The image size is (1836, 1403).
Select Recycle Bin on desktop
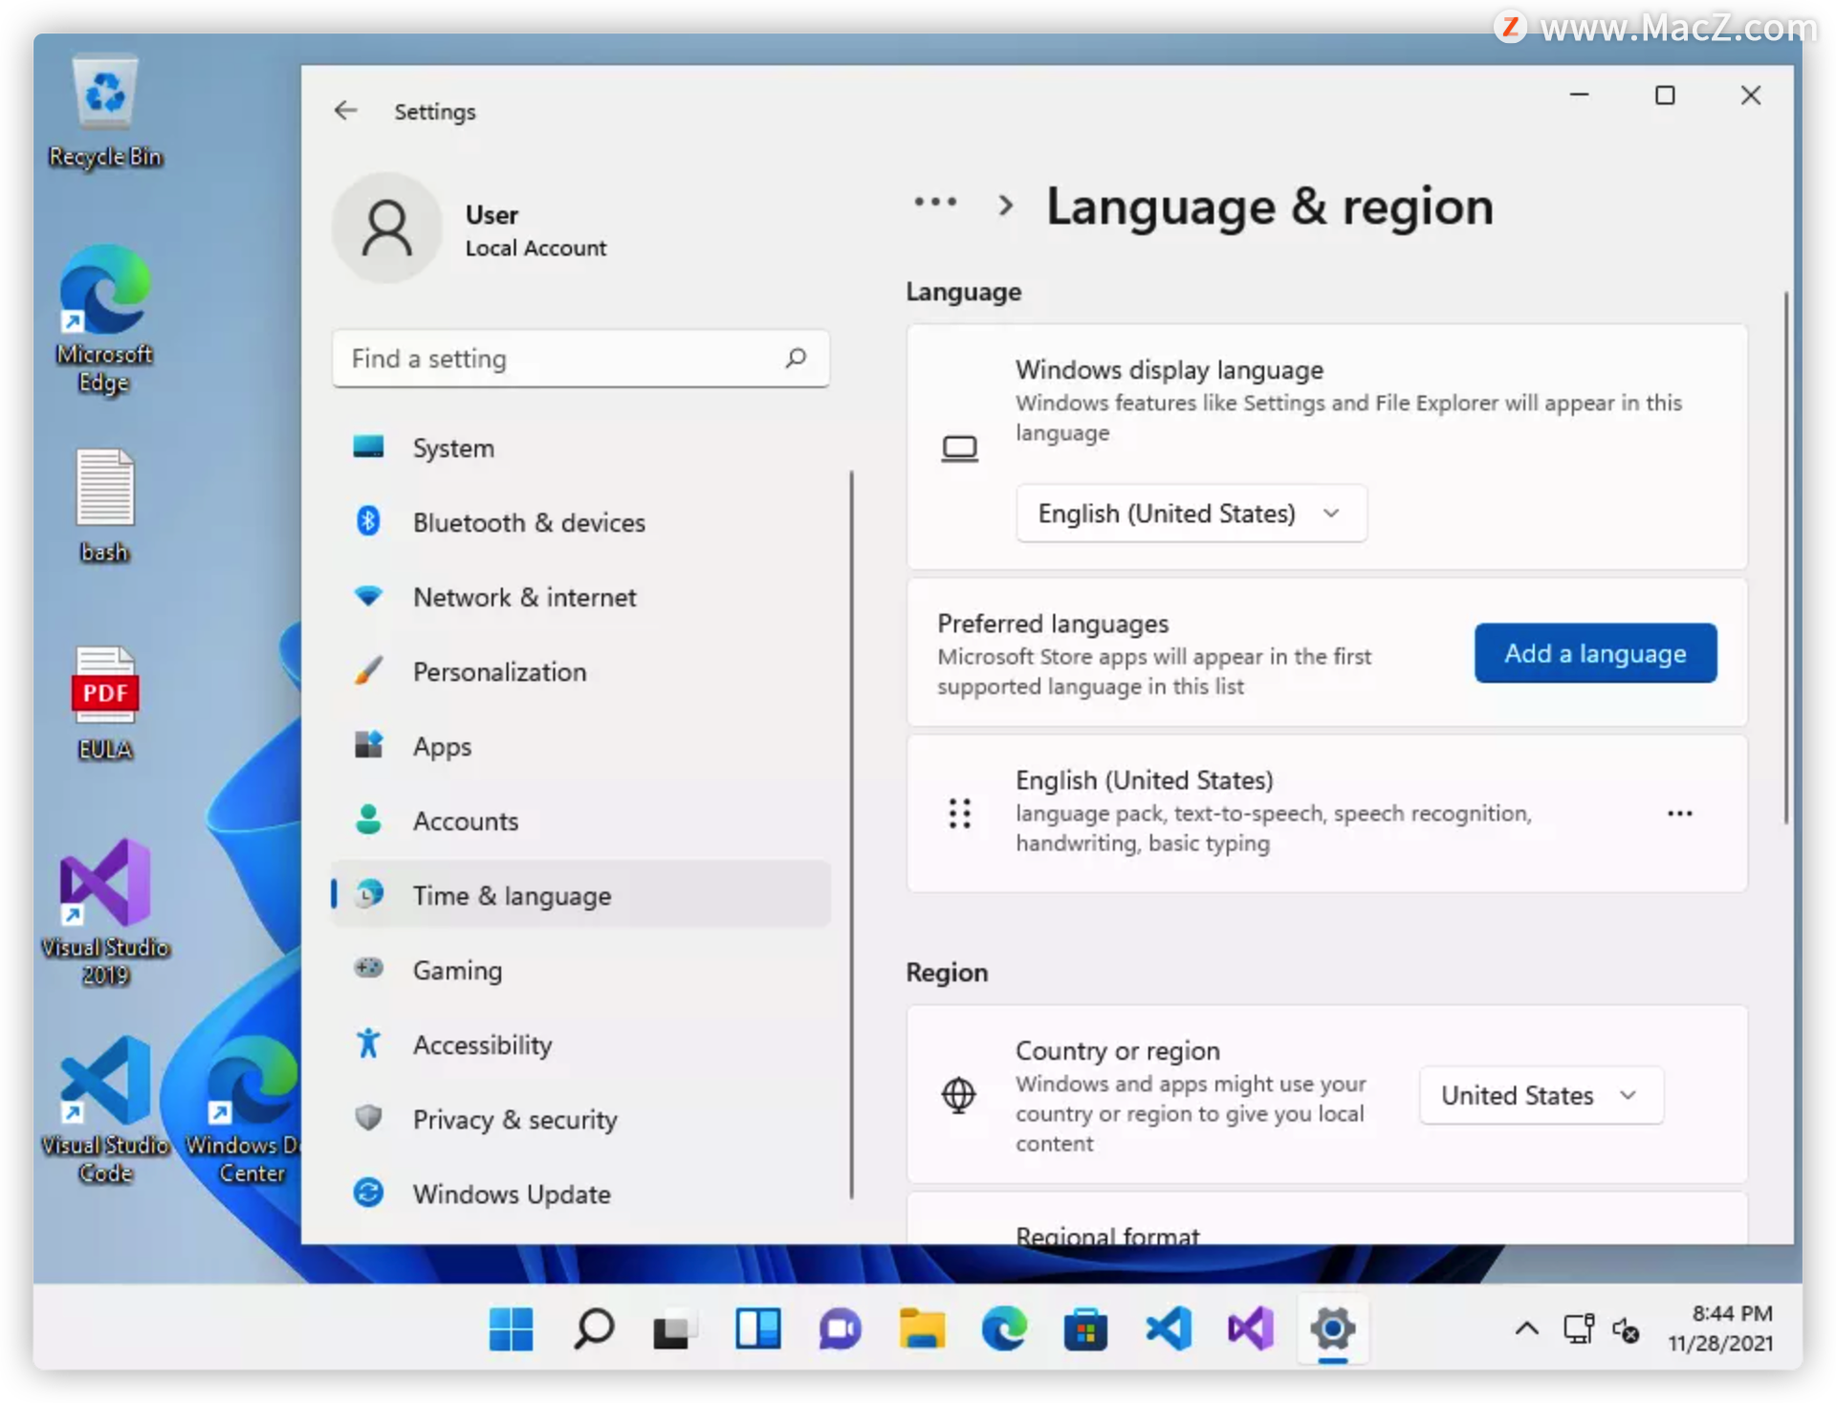pos(105,113)
